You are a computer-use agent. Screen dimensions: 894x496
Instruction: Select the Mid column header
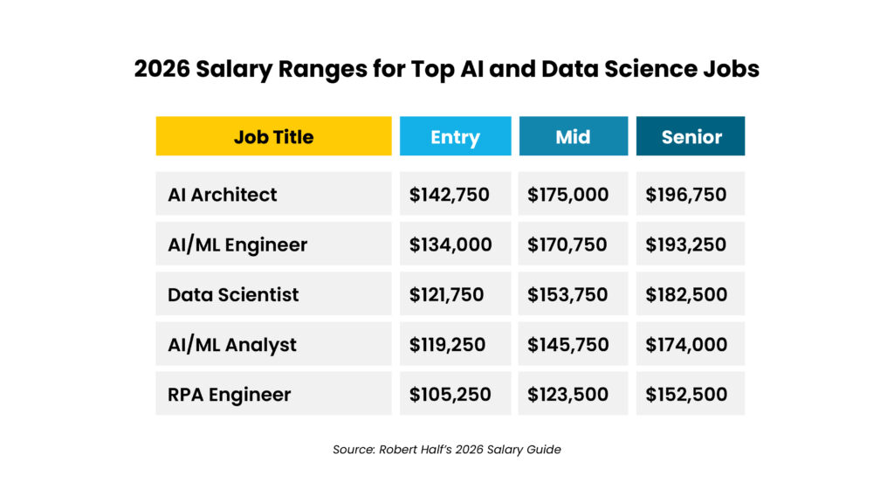point(574,136)
